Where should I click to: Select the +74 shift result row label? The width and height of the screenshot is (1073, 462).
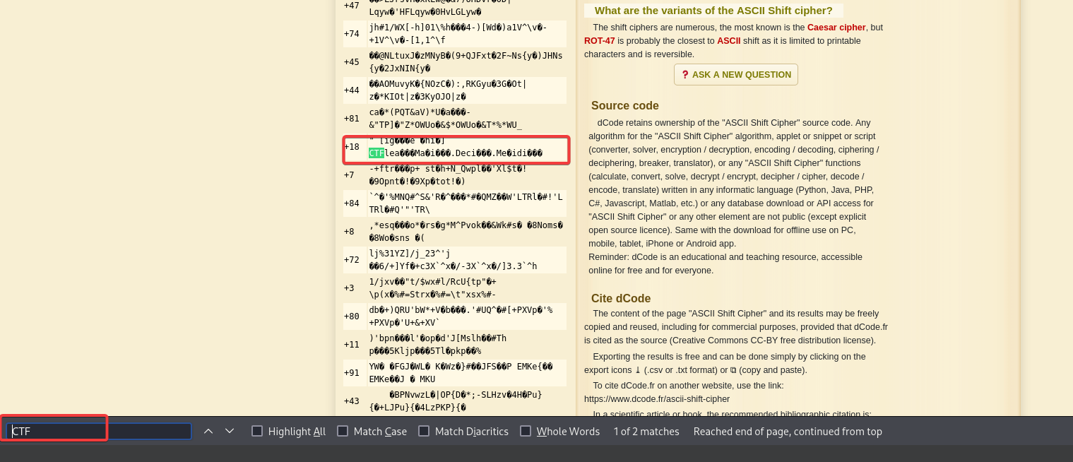(x=352, y=34)
